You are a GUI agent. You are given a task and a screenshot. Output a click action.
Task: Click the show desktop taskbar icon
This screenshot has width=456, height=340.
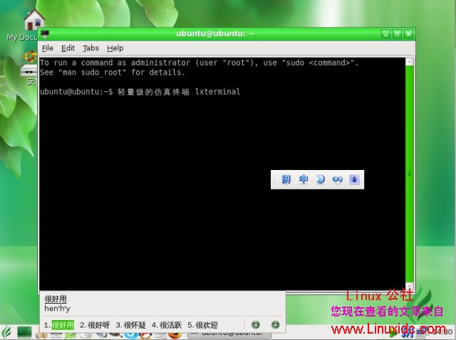(24, 332)
